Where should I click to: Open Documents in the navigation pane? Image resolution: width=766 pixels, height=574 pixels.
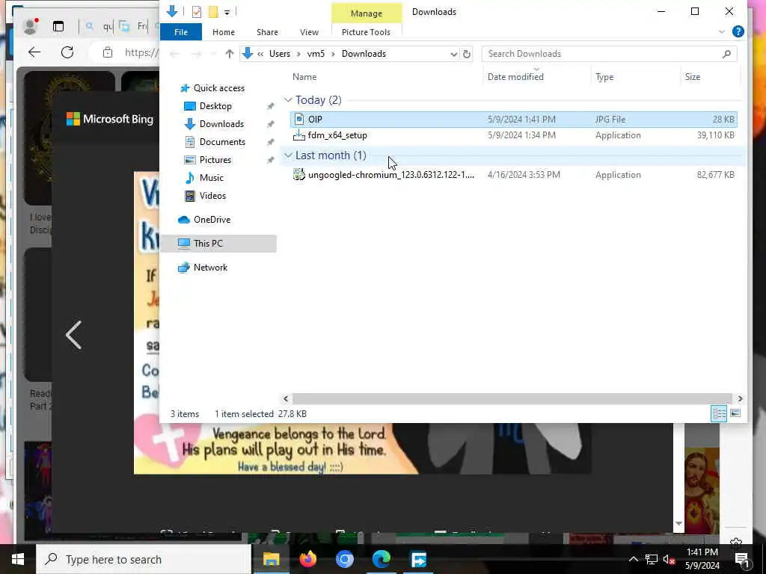pyautogui.click(x=222, y=142)
